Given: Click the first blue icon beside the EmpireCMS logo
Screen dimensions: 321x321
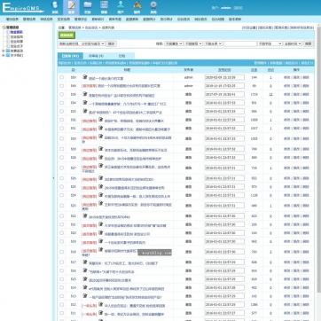Looking at the screenshot, I should coord(55,5).
